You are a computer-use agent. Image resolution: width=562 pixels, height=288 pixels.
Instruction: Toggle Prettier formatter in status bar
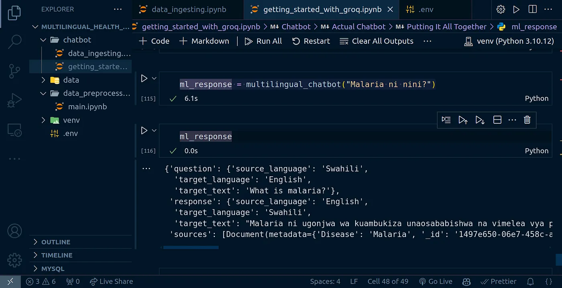click(x=498, y=282)
